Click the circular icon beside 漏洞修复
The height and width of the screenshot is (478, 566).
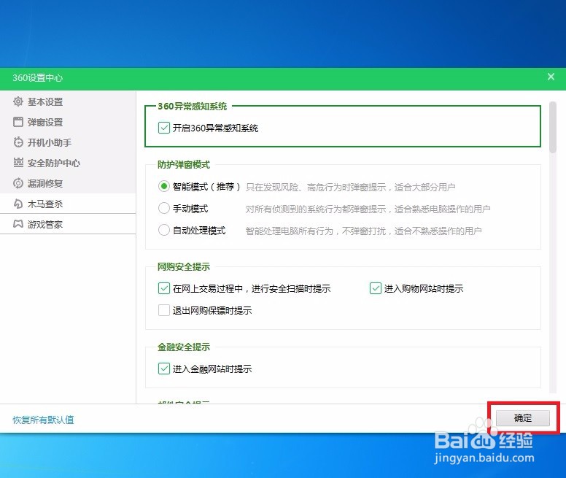(x=18, y=183)
